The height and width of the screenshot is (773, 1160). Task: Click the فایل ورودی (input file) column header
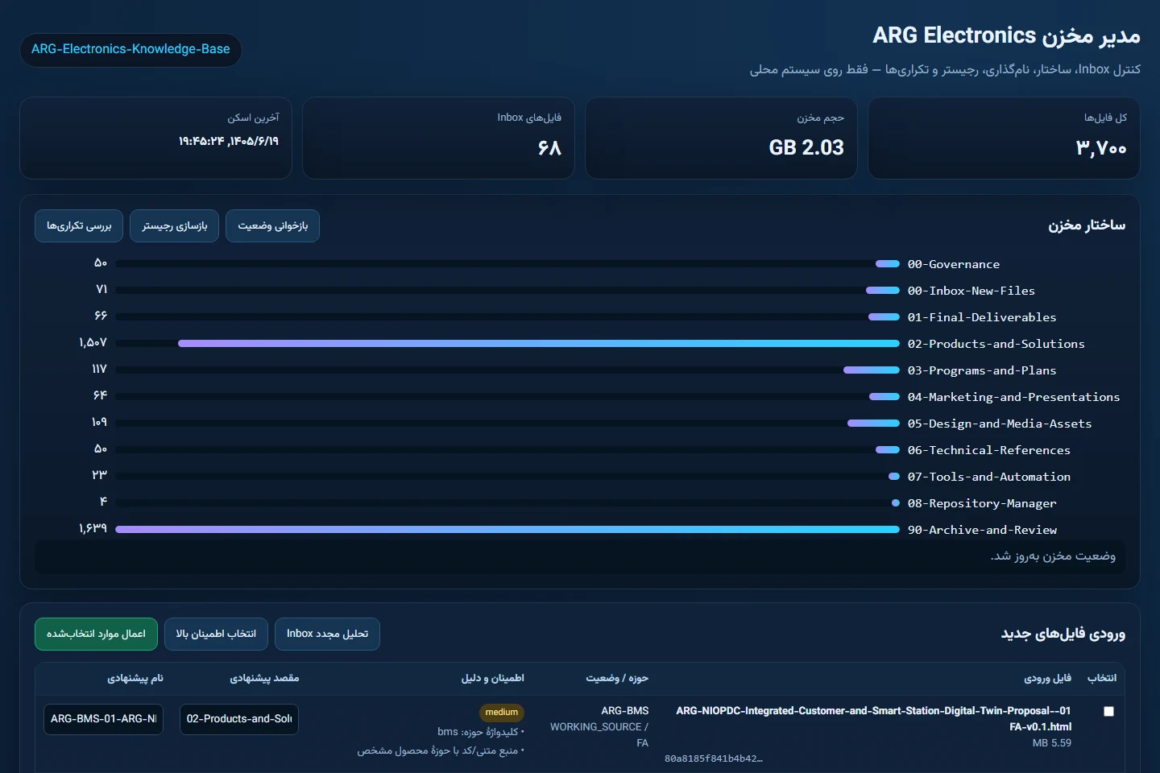1047,679
